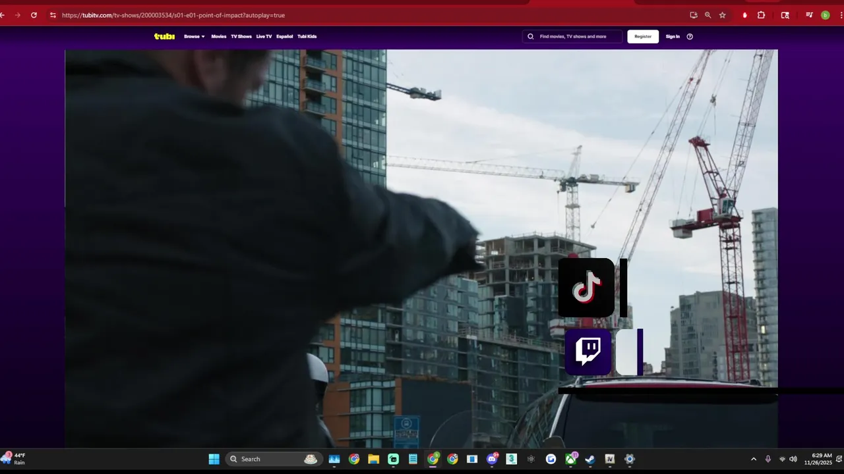This screenshot has width=844, height=474.
Task: Switch to Español section
Action: pyautogui.click(x=284, y=36)
